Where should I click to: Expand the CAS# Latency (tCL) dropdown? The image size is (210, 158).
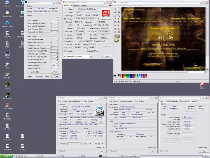click(58, 21)
